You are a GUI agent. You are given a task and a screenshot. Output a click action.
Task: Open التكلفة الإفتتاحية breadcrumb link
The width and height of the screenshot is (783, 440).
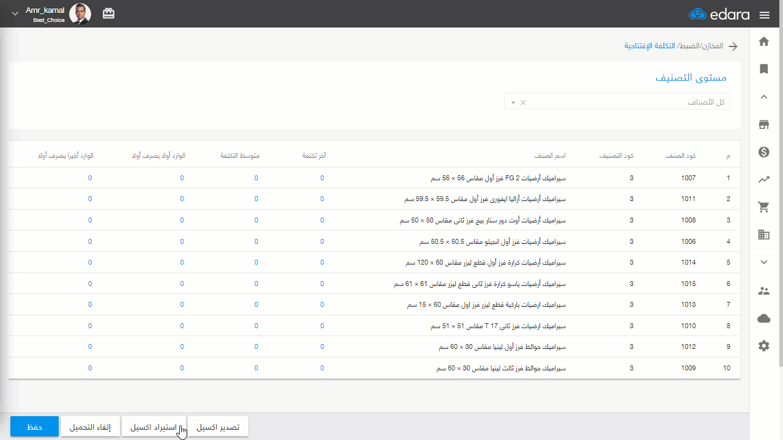(650, 46)
